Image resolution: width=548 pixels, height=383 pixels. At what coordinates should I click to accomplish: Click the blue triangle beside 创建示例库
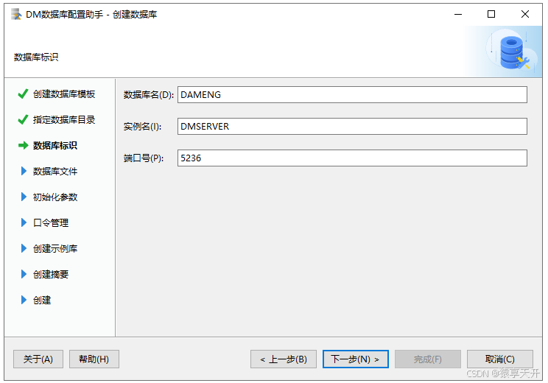[24, 248]
